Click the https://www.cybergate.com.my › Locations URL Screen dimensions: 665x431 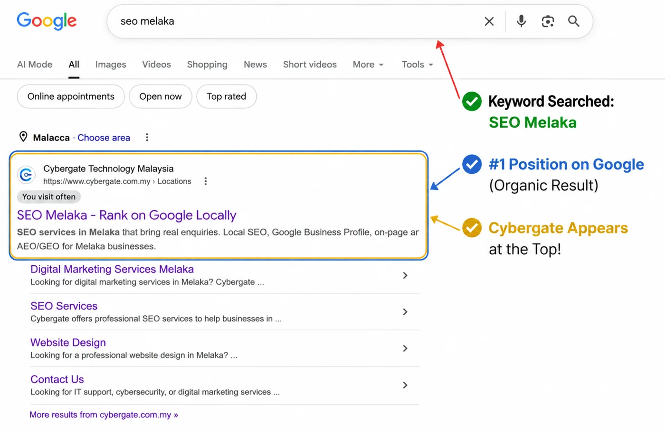[117, 181]
